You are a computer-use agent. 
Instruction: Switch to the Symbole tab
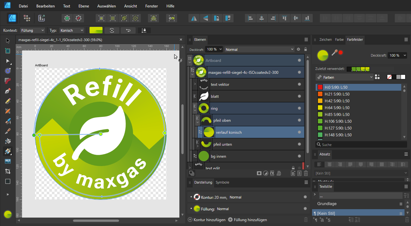[222, 182]
